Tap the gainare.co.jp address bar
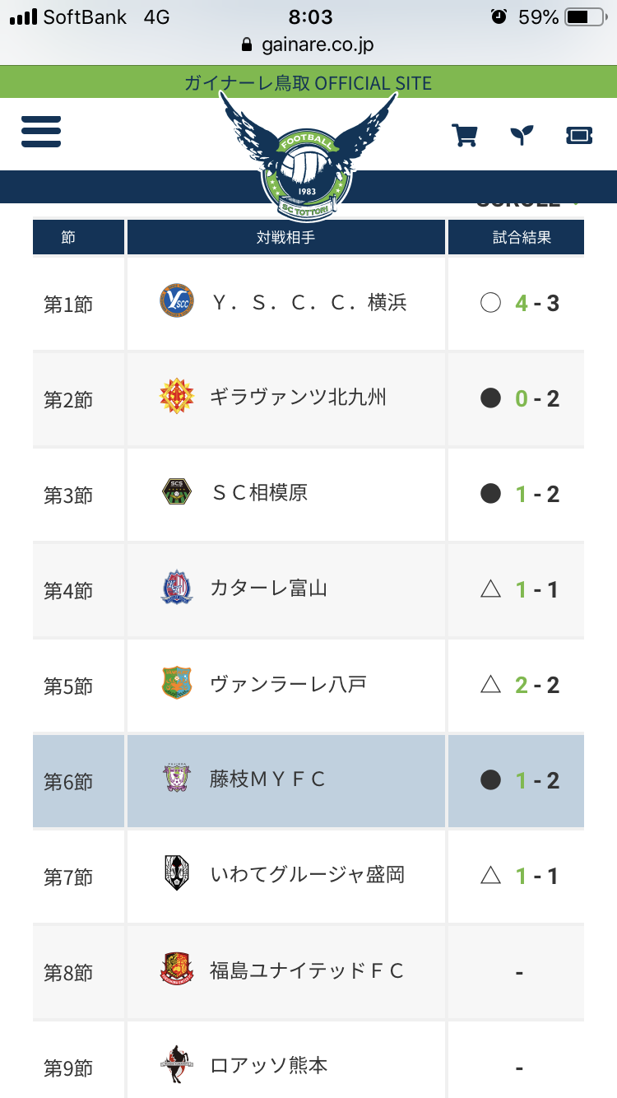617x1098 pixels. 308,44
